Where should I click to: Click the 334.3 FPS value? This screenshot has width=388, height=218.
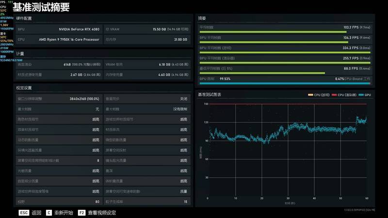351,48
